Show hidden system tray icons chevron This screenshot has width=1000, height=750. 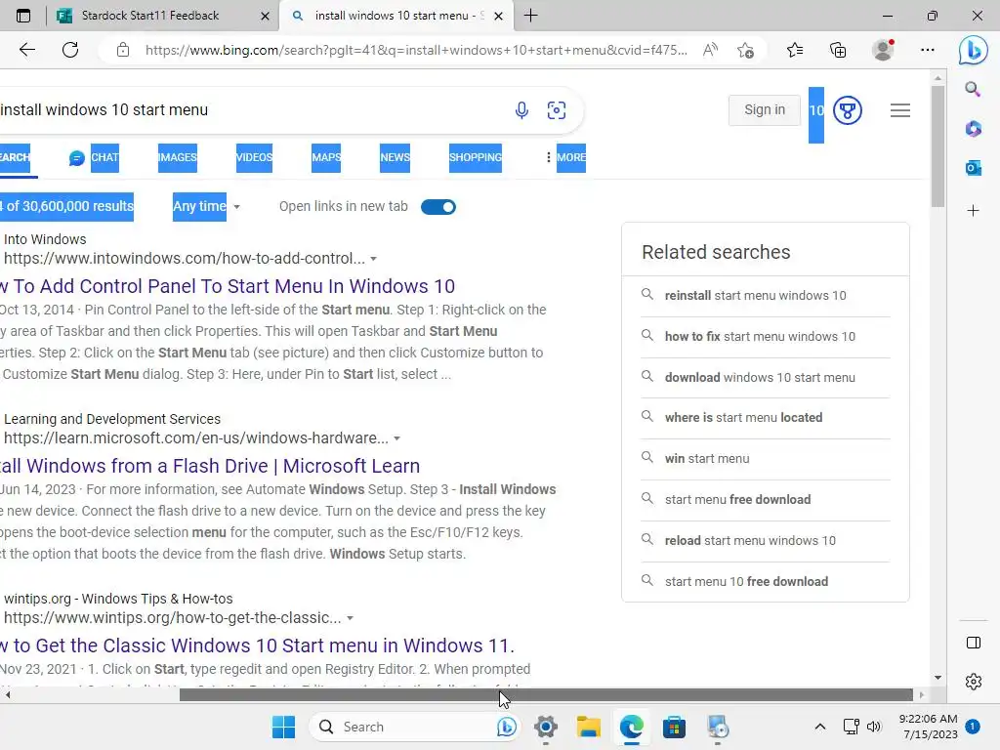[x=820, y=727]
